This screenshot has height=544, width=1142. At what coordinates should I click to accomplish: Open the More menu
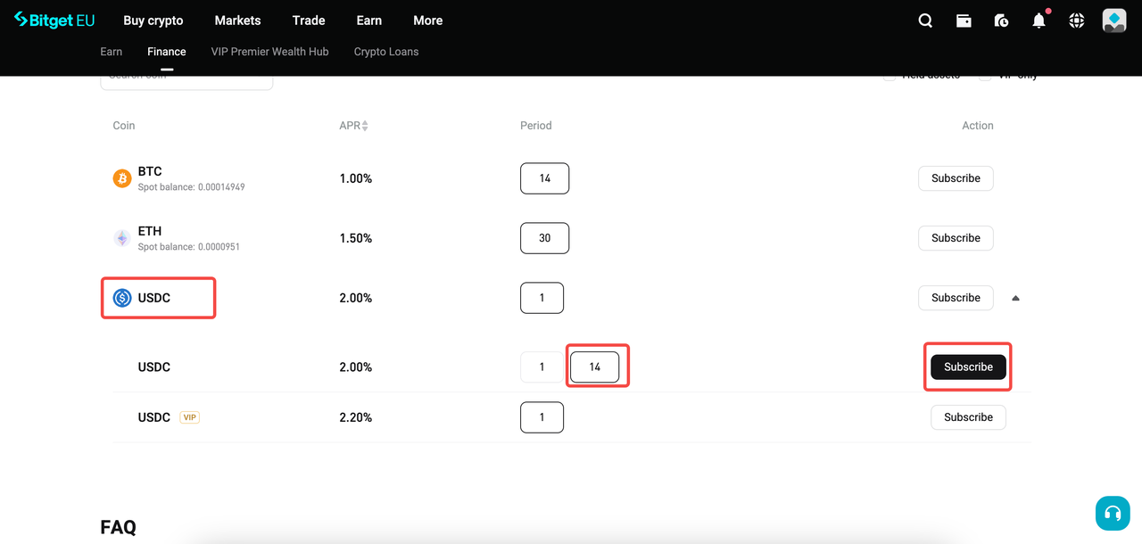click(428, 21)
